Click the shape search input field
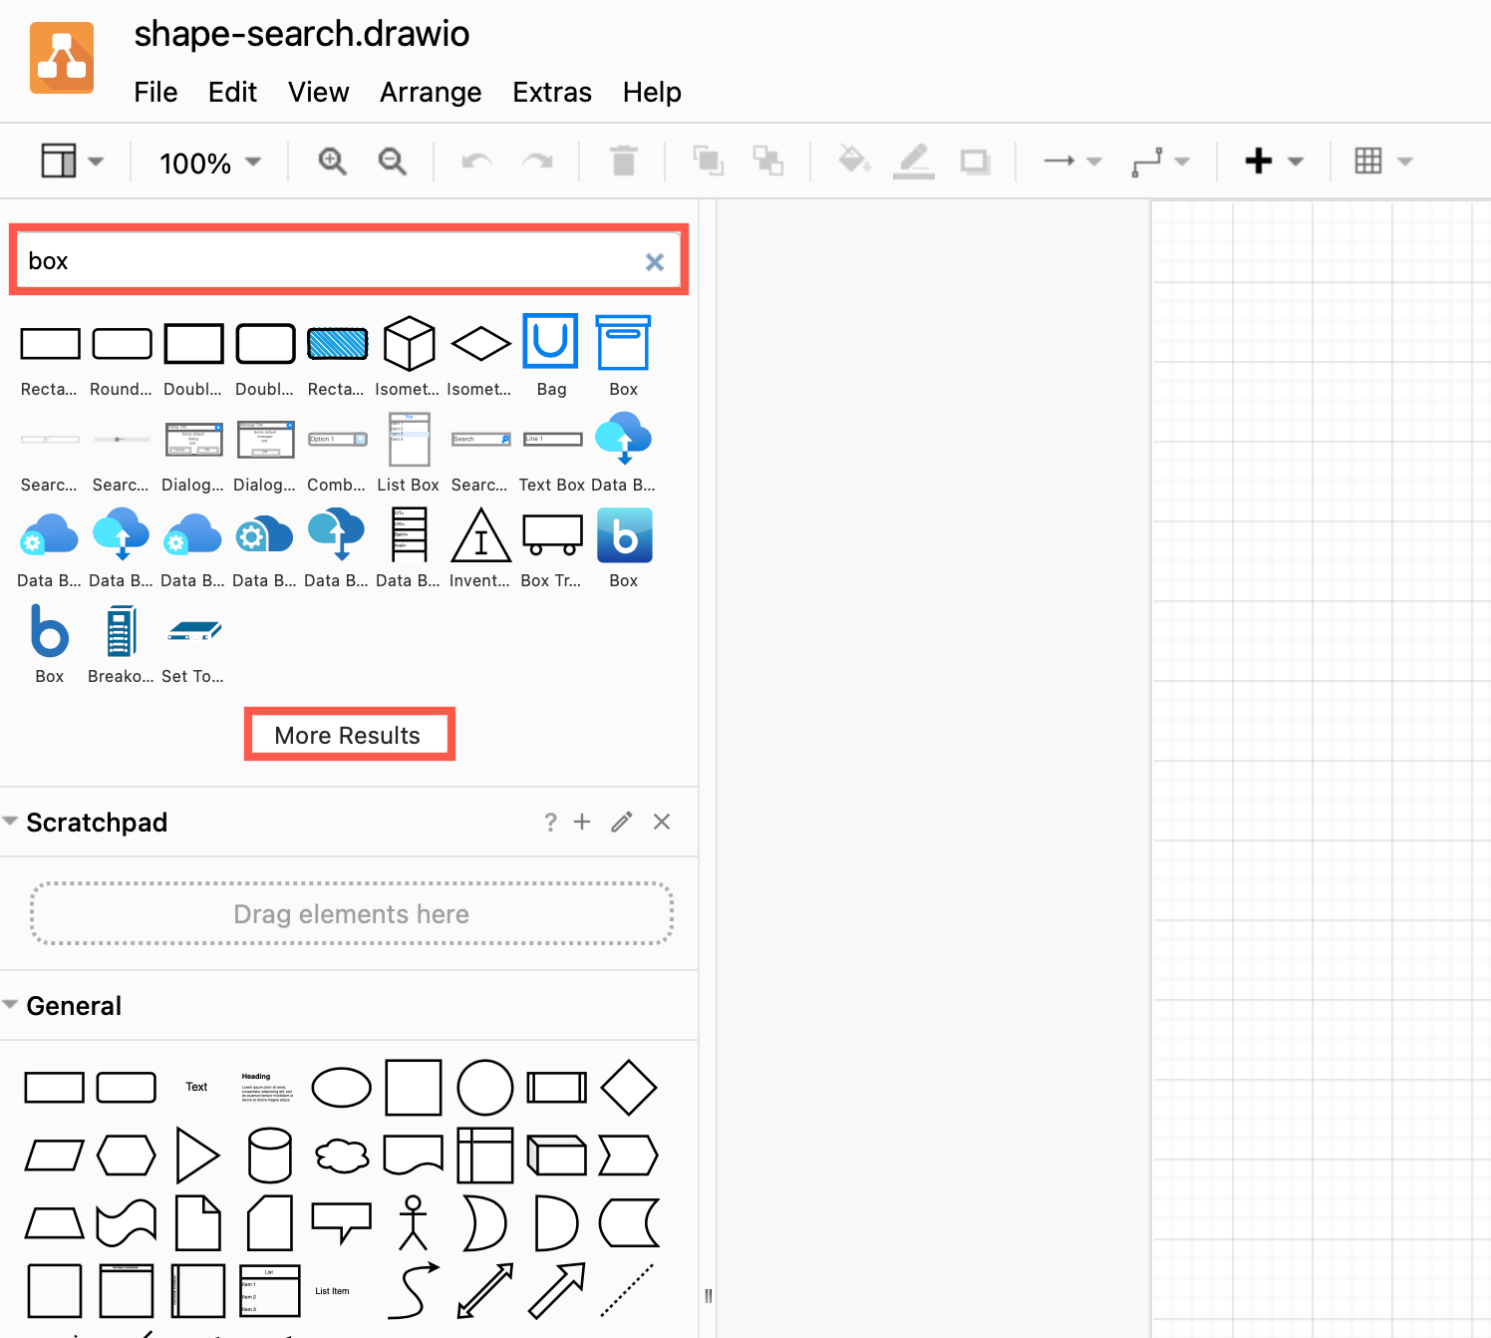Screen dimensions: 1491x1338 [329, 261]
